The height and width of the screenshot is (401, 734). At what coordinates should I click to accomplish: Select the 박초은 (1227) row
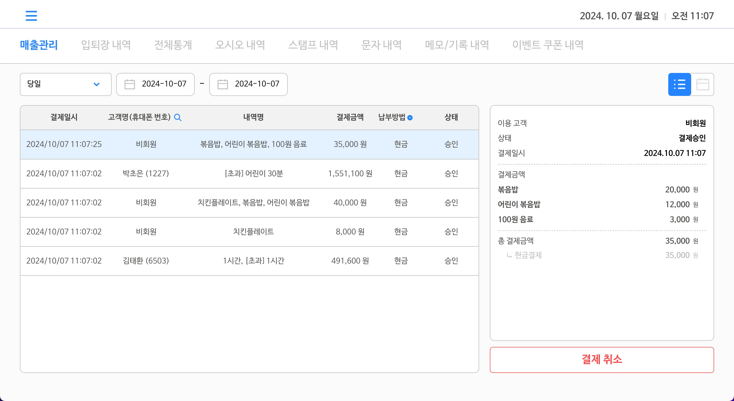pos(249,173)
